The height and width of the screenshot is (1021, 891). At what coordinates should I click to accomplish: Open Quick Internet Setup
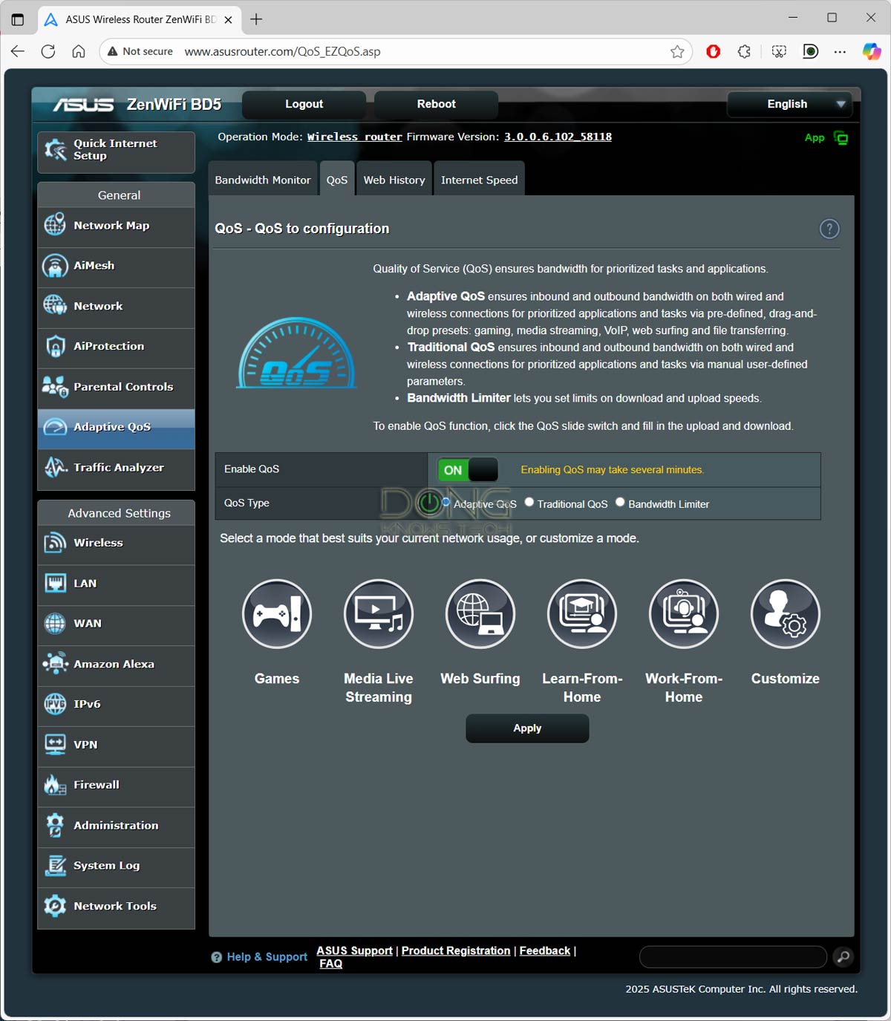click(117, 152)
